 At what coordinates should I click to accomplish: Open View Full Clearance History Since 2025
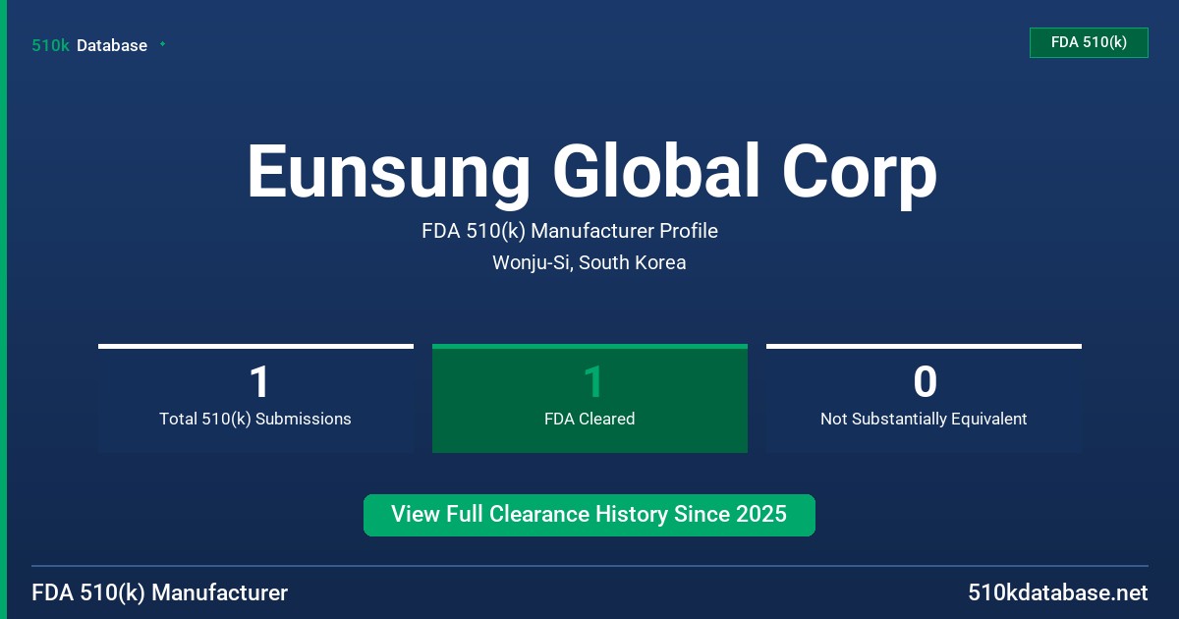pyautogui.click(x=589, y=515)
